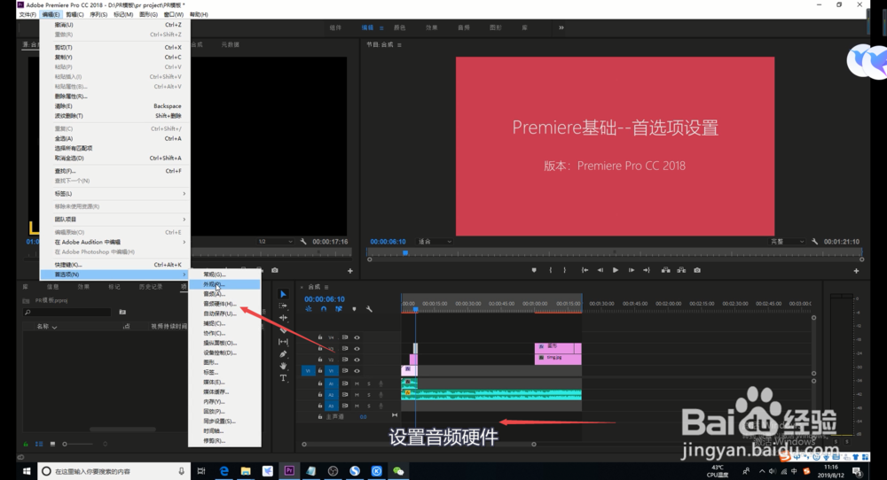Choose 同步设置(S)... in preferences submenu

pos(224,422)
